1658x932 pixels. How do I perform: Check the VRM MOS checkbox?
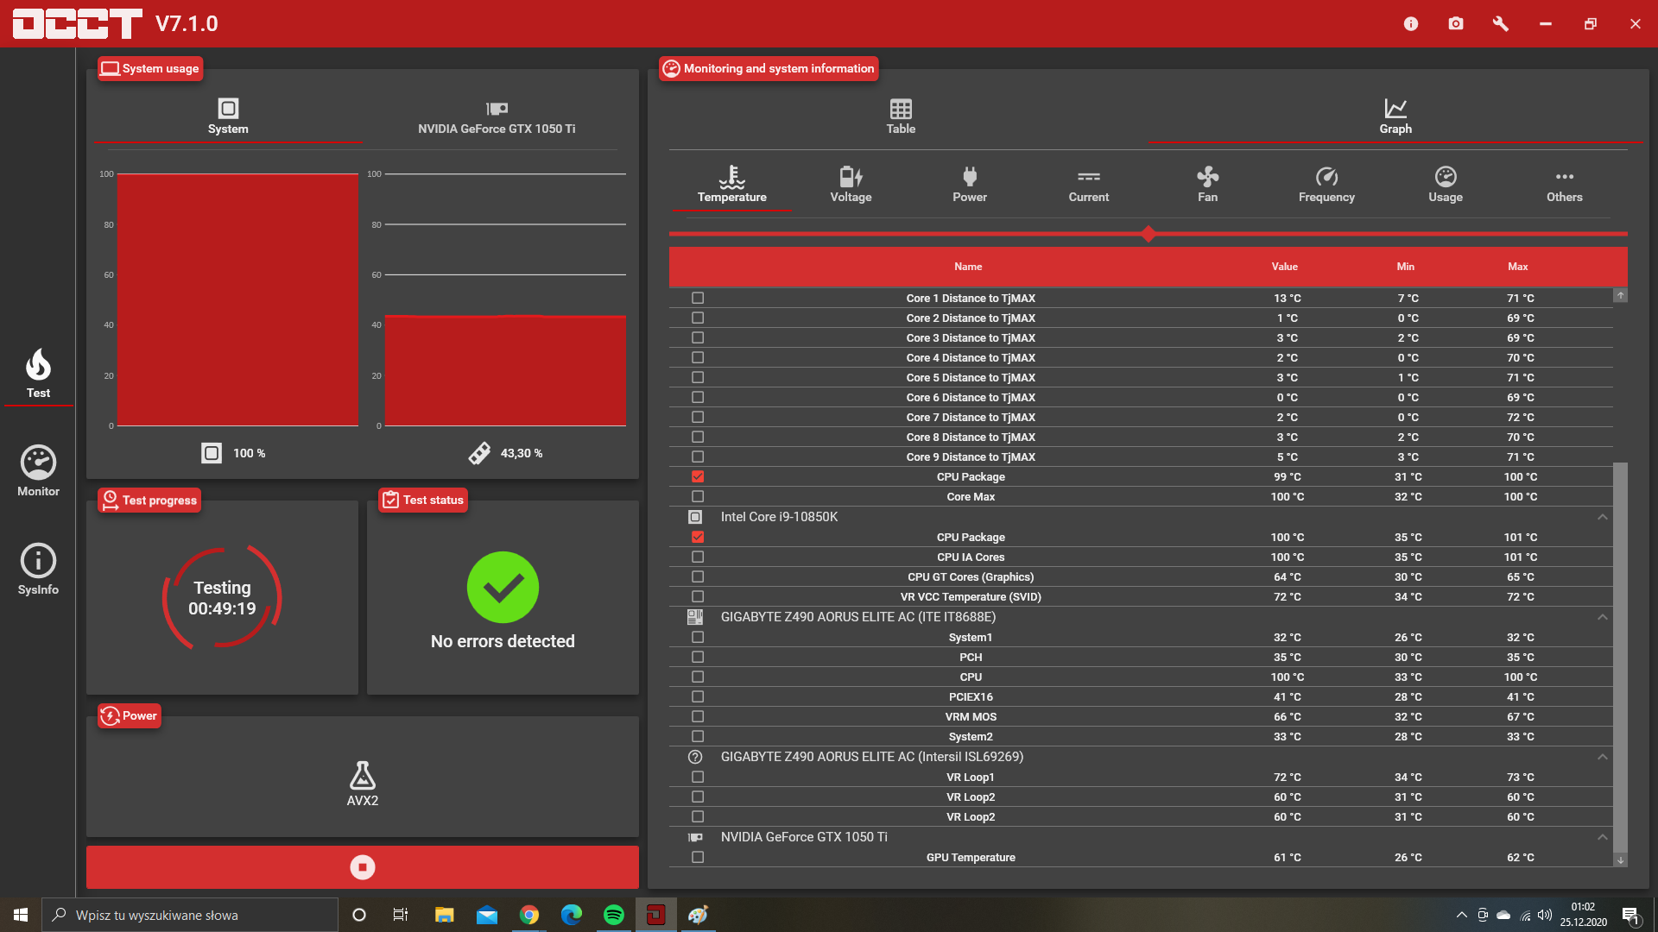pos(698,716)
